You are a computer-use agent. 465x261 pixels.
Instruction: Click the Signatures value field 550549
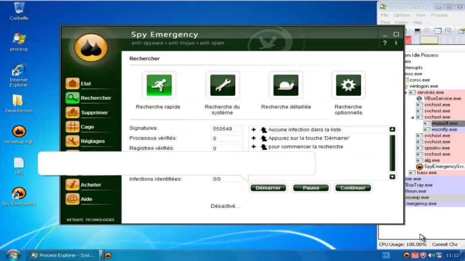(227, 129)
